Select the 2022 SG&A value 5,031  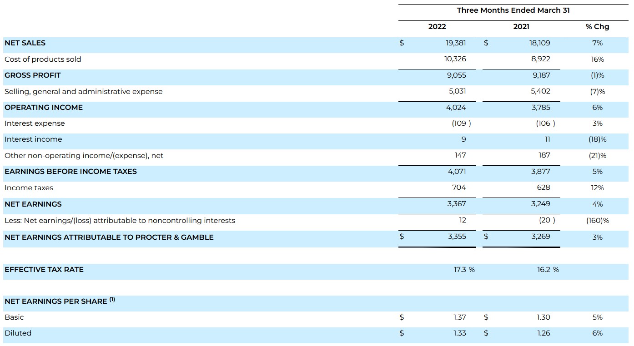pos(458,91)
